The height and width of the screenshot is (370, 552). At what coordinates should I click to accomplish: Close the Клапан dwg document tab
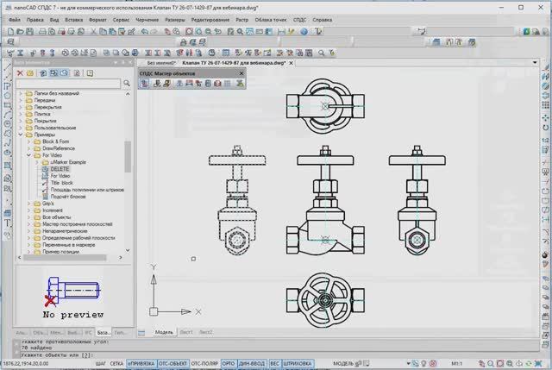point(292,63)
